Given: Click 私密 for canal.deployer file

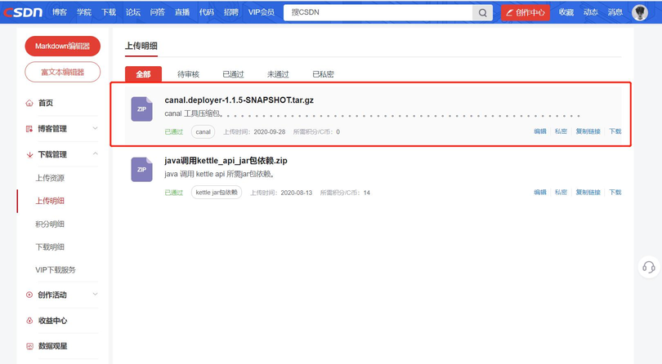Looking at the screenshot, I should click(561, 131).
